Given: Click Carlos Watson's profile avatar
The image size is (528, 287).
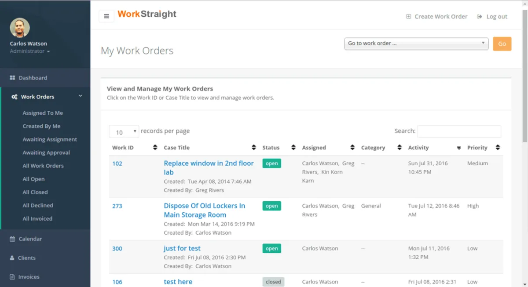Looking at the screenshot, I should tap(20, 28).
